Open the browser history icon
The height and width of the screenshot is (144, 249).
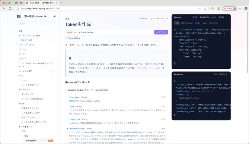(x=219, y=8)
